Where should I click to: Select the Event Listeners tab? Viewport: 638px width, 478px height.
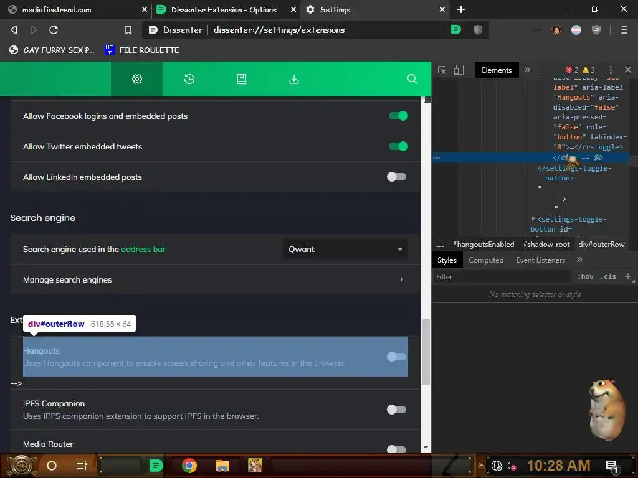(540, 260)
